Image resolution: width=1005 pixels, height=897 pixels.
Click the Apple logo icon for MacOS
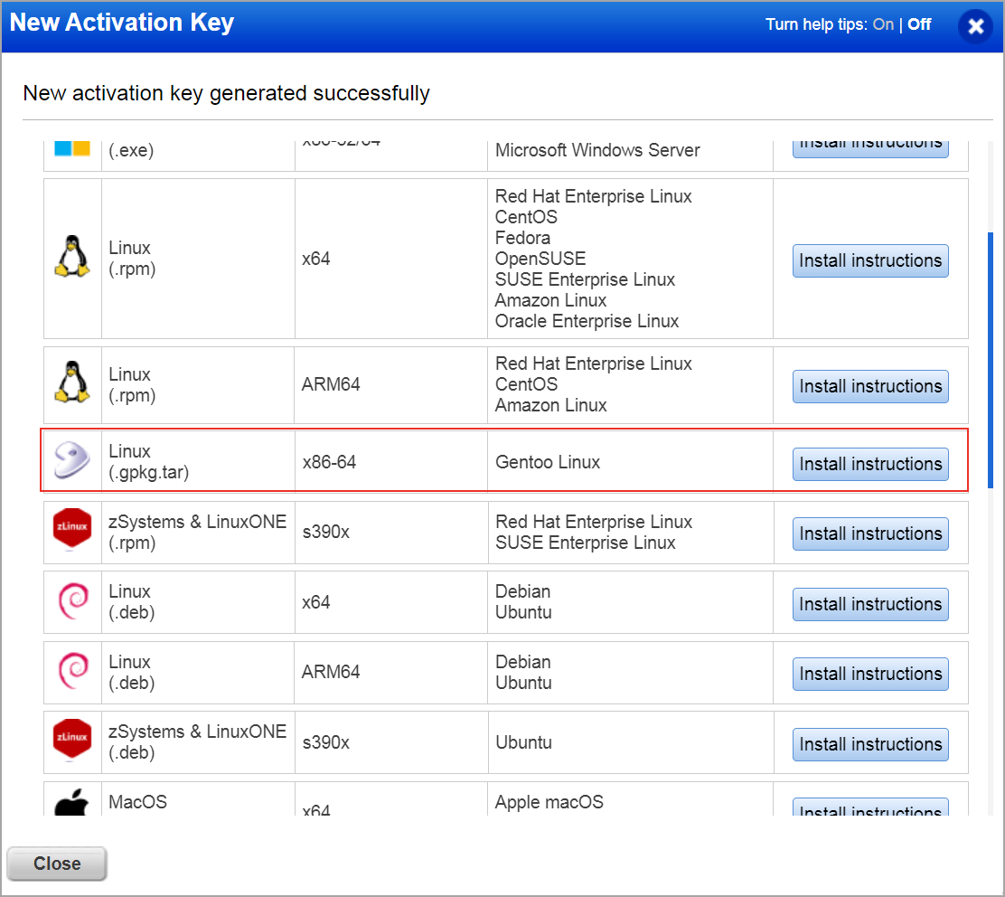(x=72, y=803)
